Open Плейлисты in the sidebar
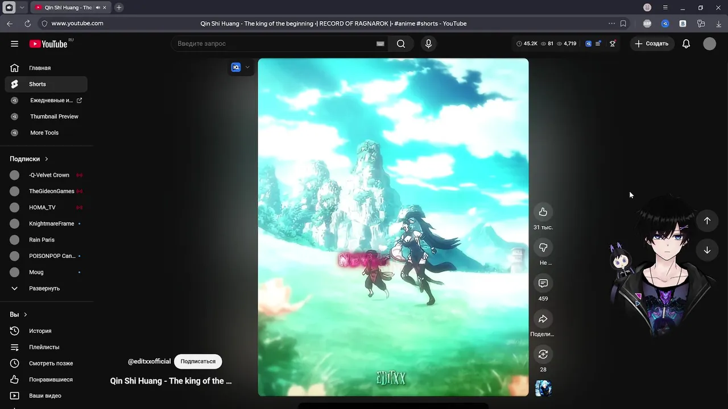 45,347
